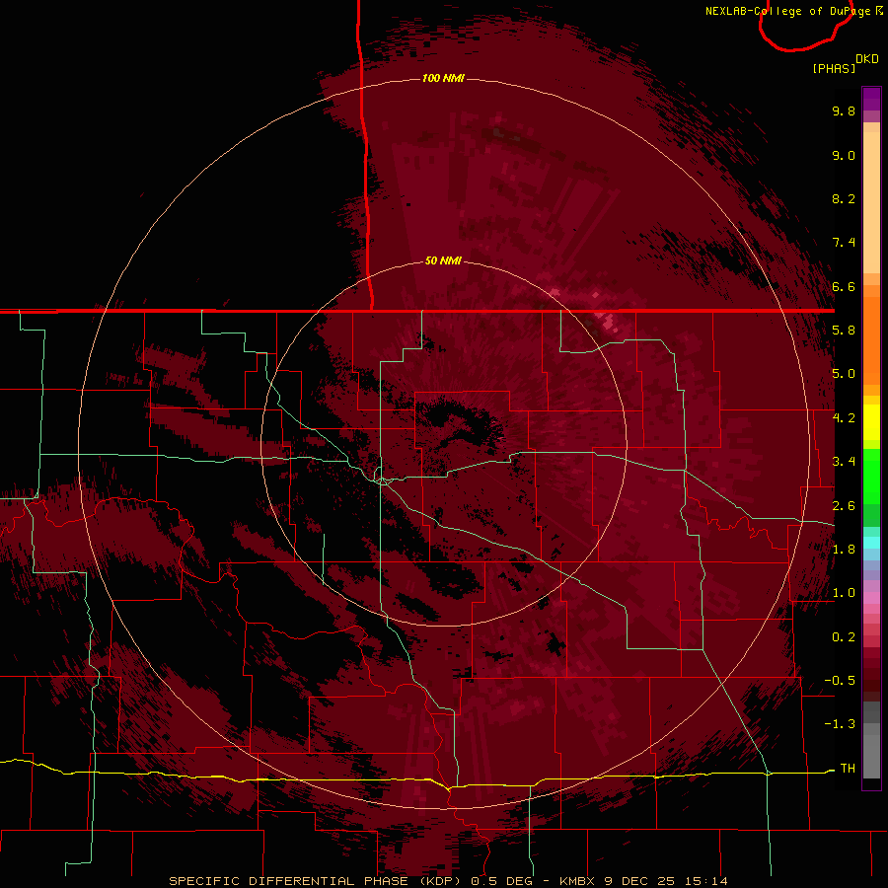The height and width of the screenshot is (888, 888).
Task: Click the 50 NMI range ring label
Action: coord(443,260)
